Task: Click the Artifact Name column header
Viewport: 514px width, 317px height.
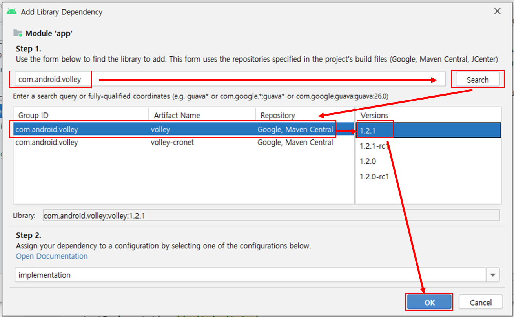Action: pos(202,115)
